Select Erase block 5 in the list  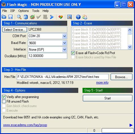pyautogui.click(x=97, y=48)
